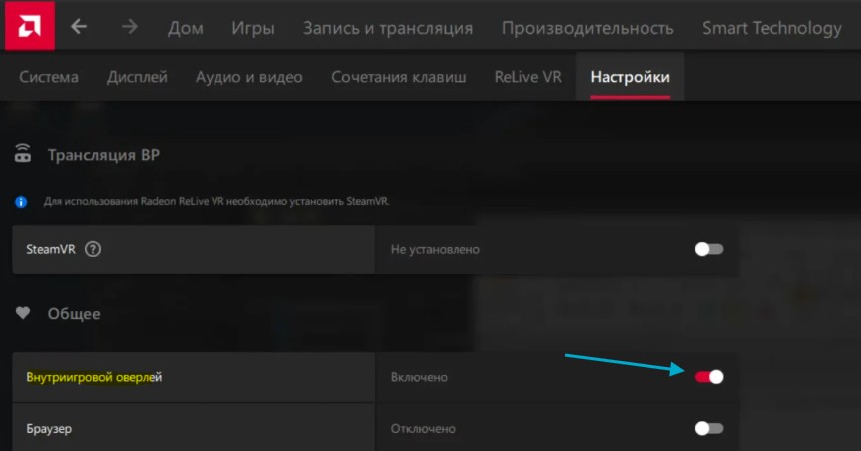The width and height of the screenshot is (861, 451).
Task: Open the ReLive VR sub-tab
Action: point(528,76)
